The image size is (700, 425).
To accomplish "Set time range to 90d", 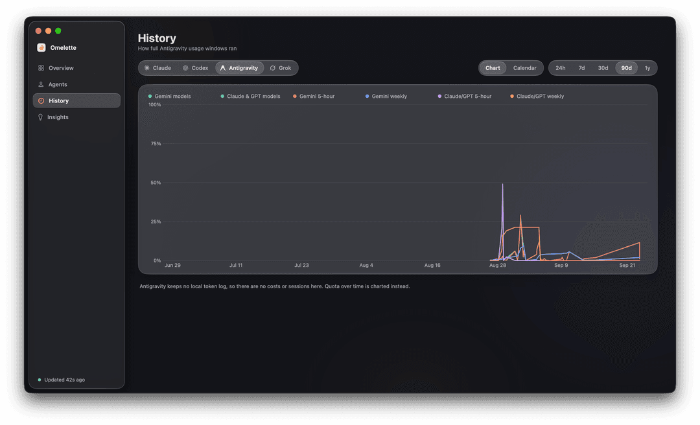I will (626, 68).
